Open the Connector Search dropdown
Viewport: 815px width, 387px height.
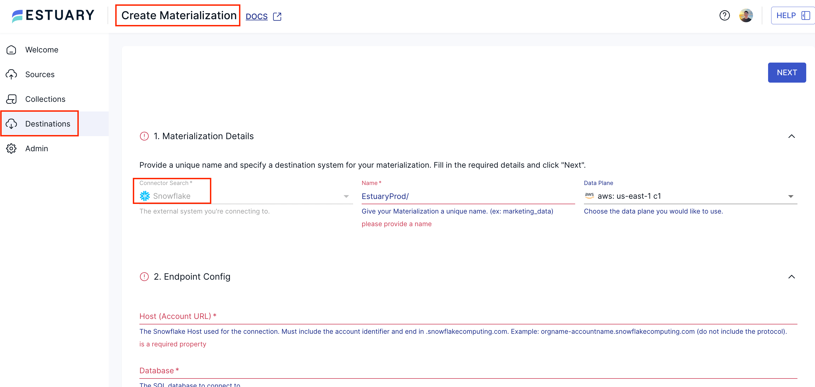(x=346, y=196)
